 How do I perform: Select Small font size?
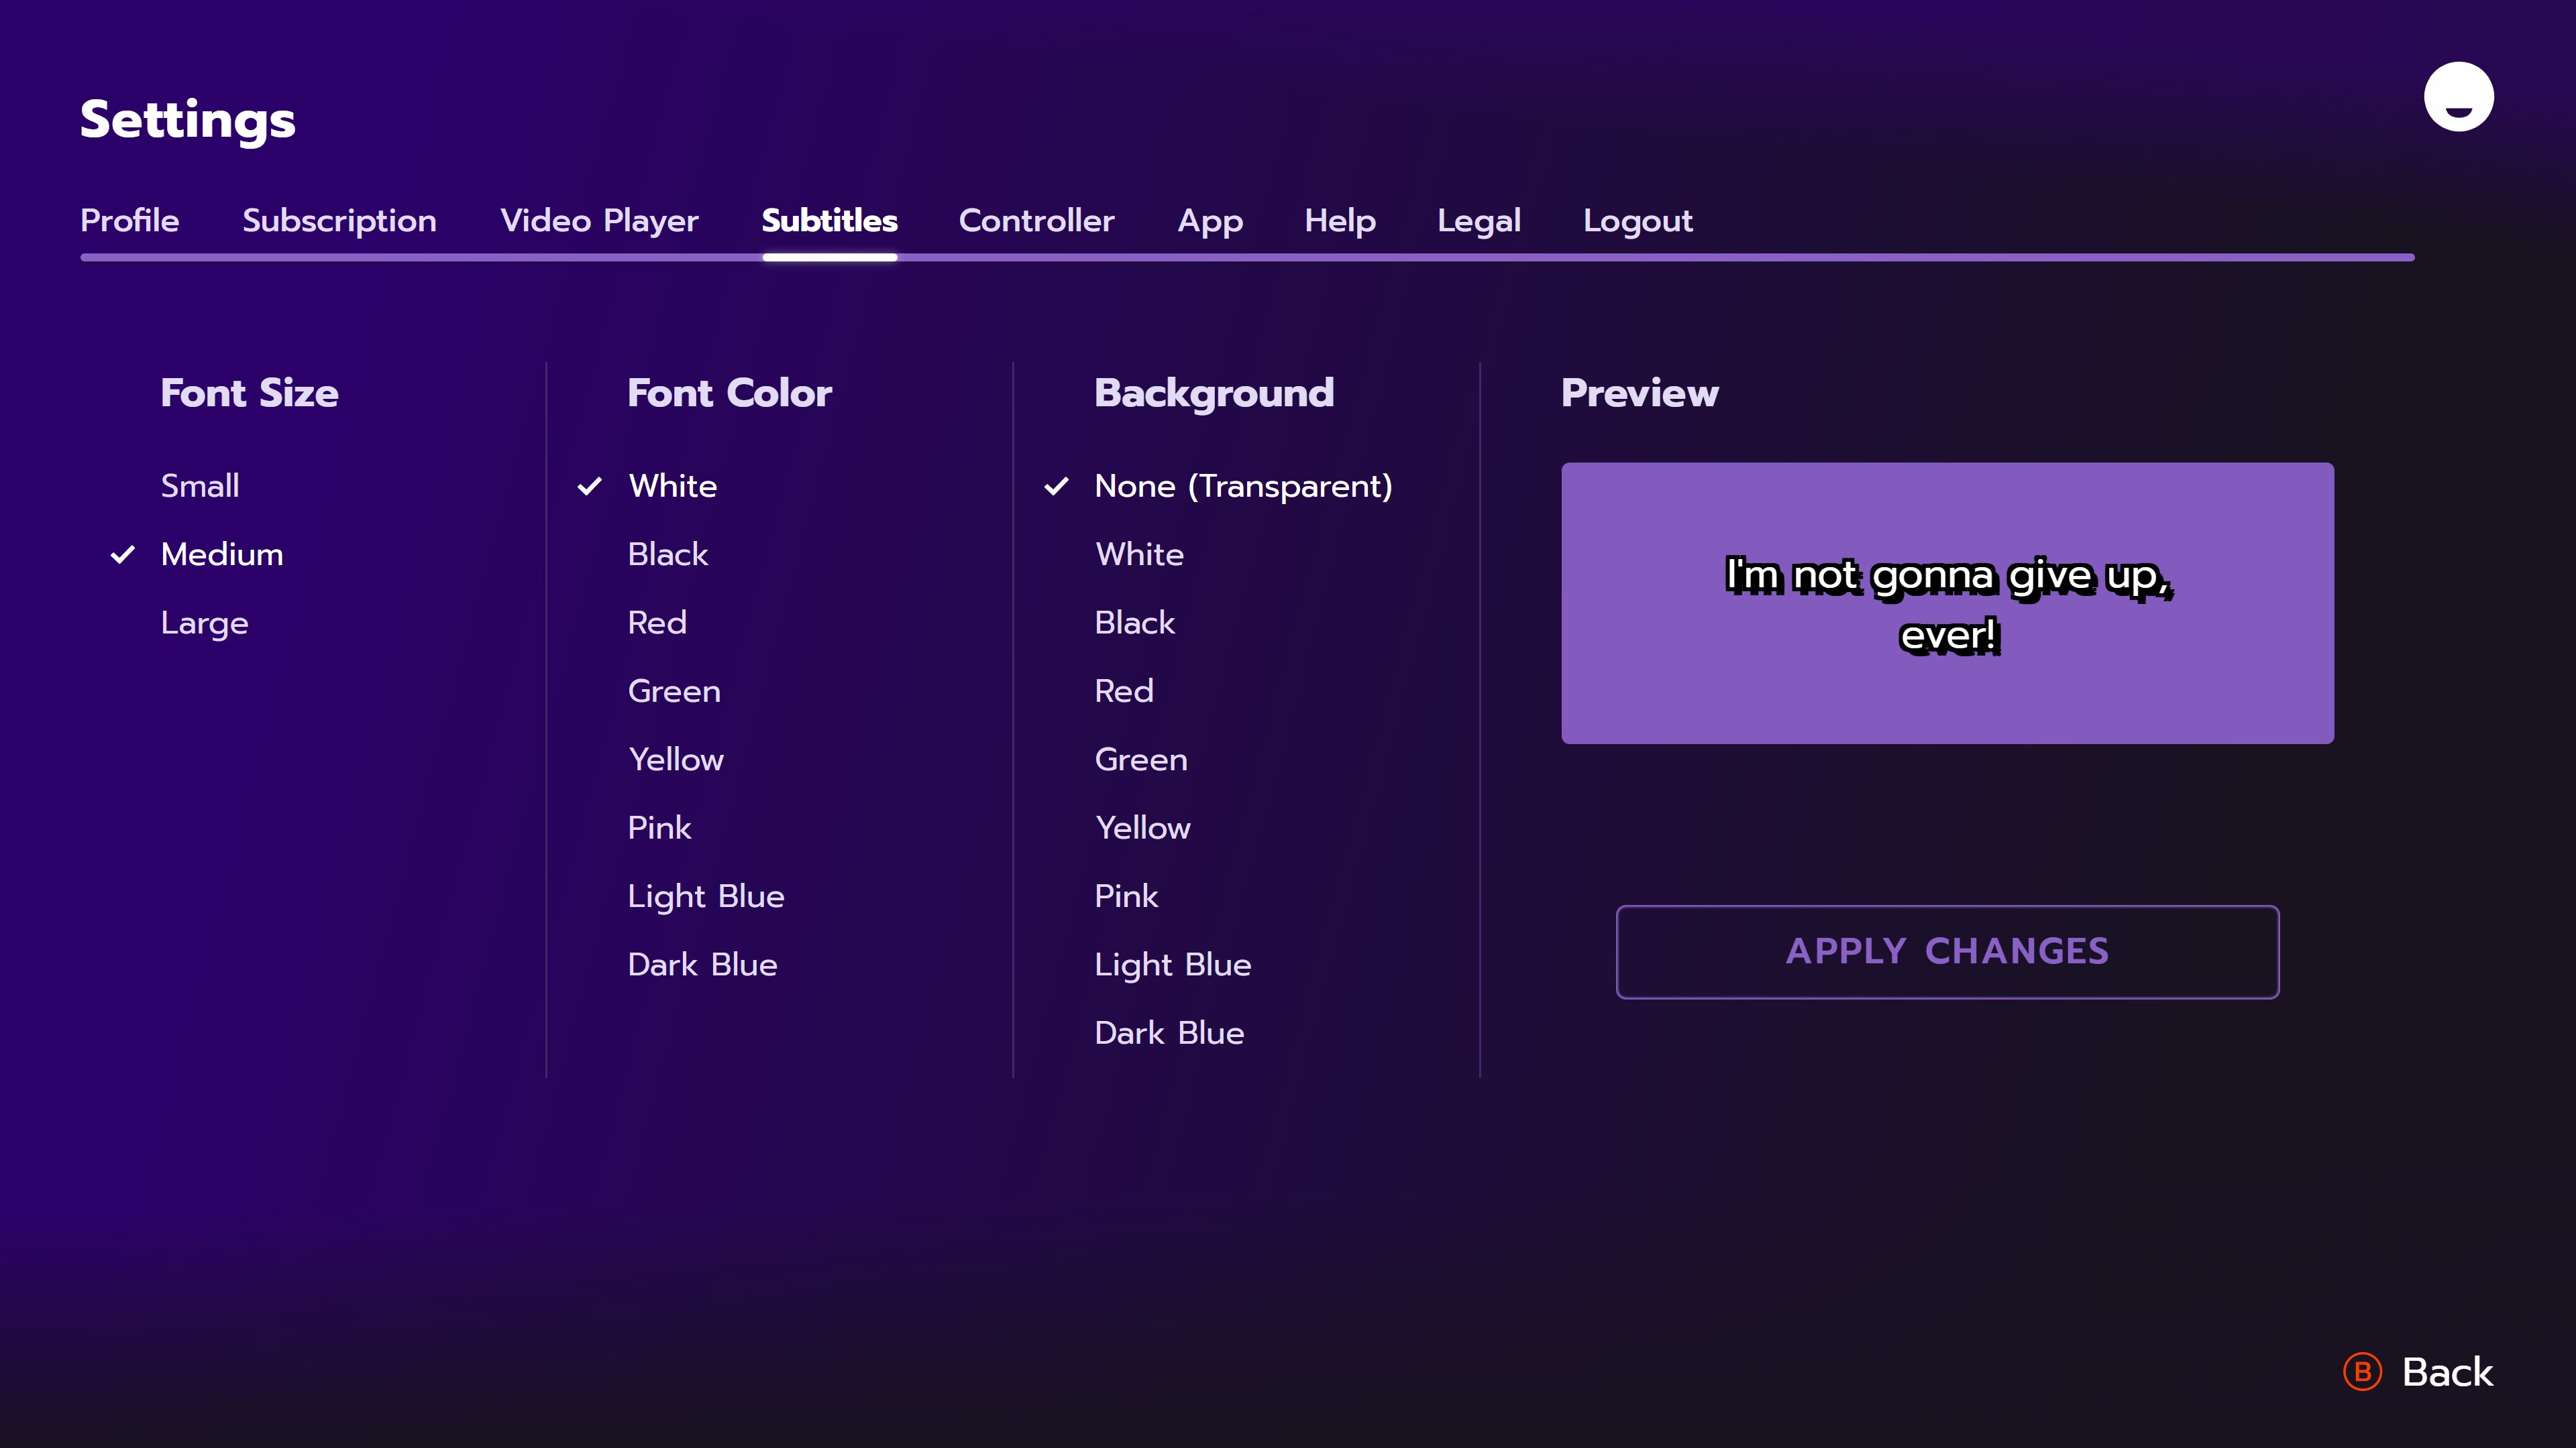[x=200, y=485]
